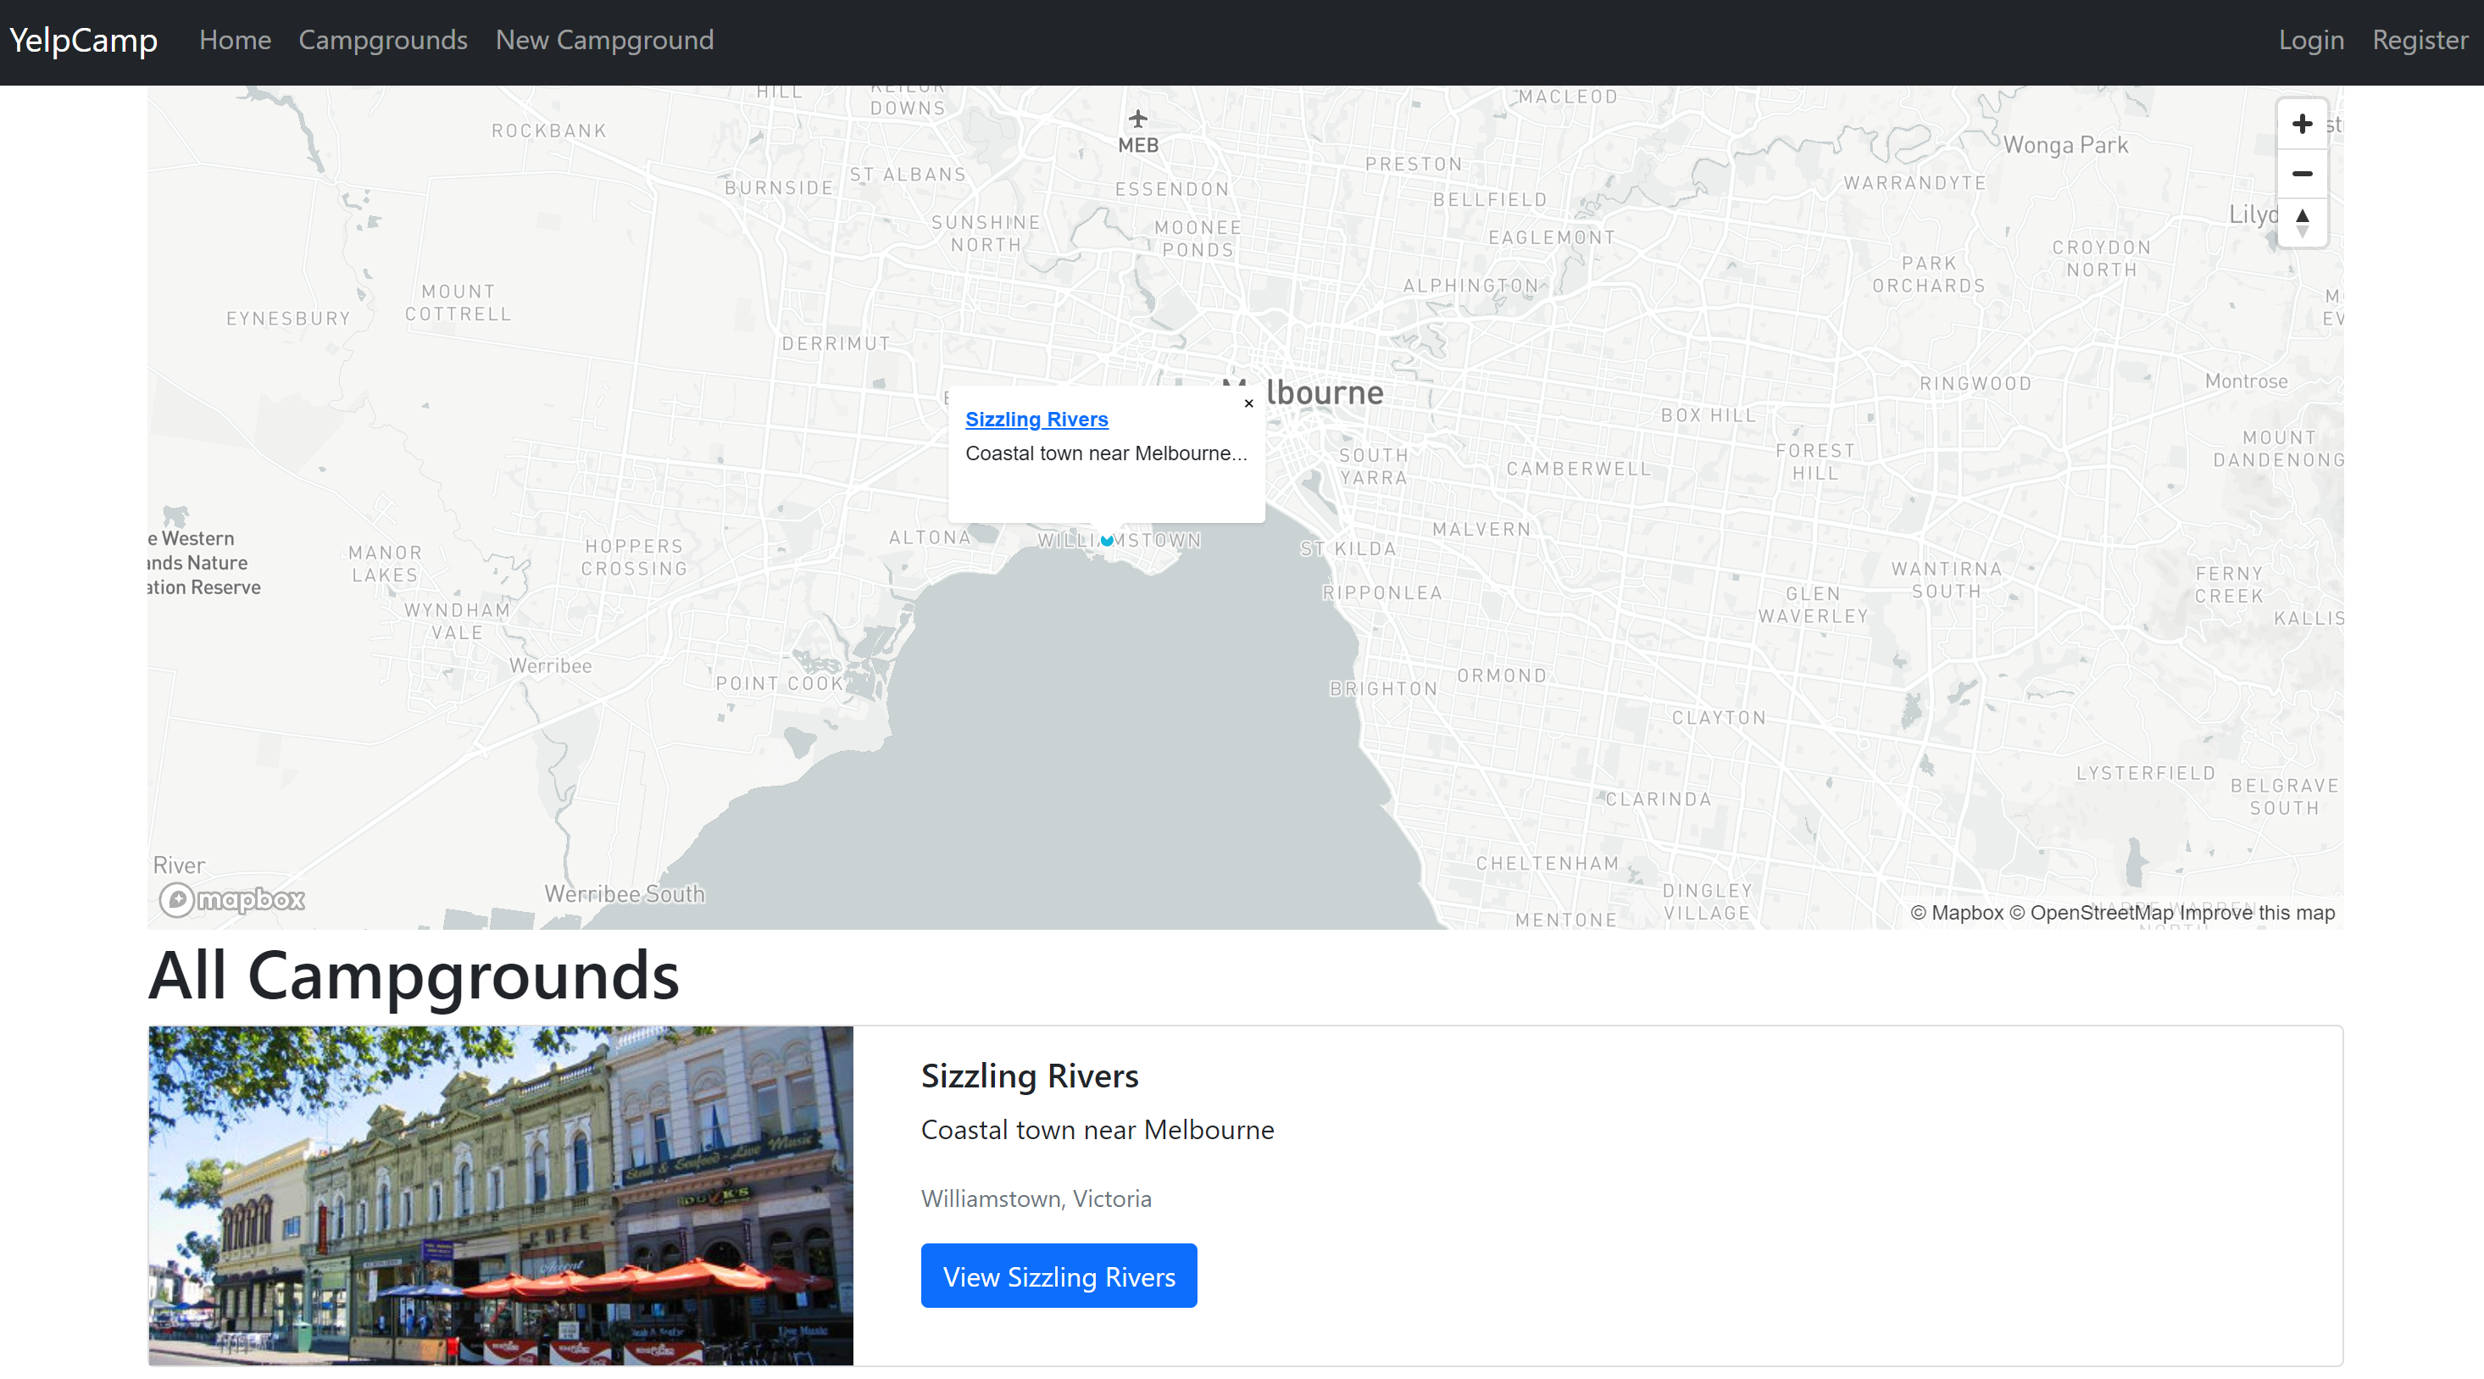The height and width of the screenshot is (1379, 2484).
Task: Click the ROCKBANK map label
Action: pos(548,131)
